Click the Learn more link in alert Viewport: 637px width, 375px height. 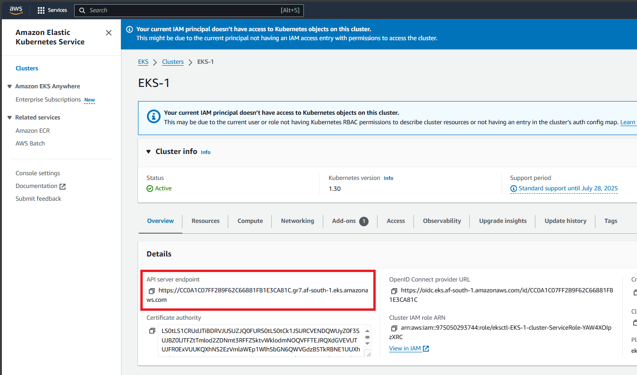pos(628,122)
